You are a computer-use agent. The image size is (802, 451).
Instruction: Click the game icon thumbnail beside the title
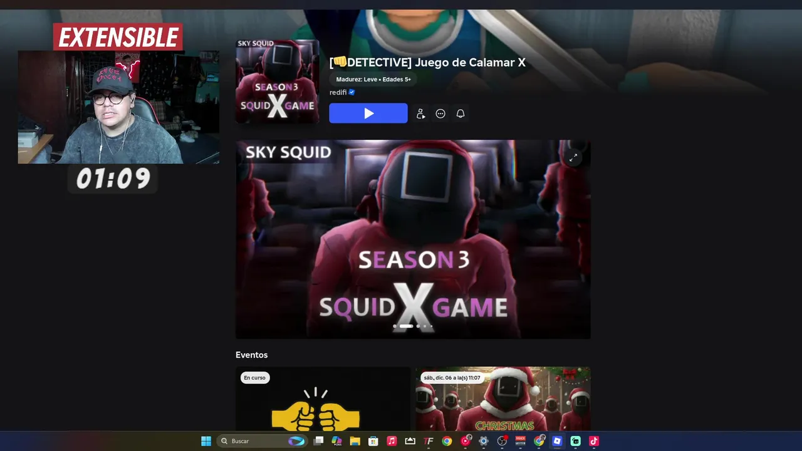pyautogui.click(x=278, y=81)
